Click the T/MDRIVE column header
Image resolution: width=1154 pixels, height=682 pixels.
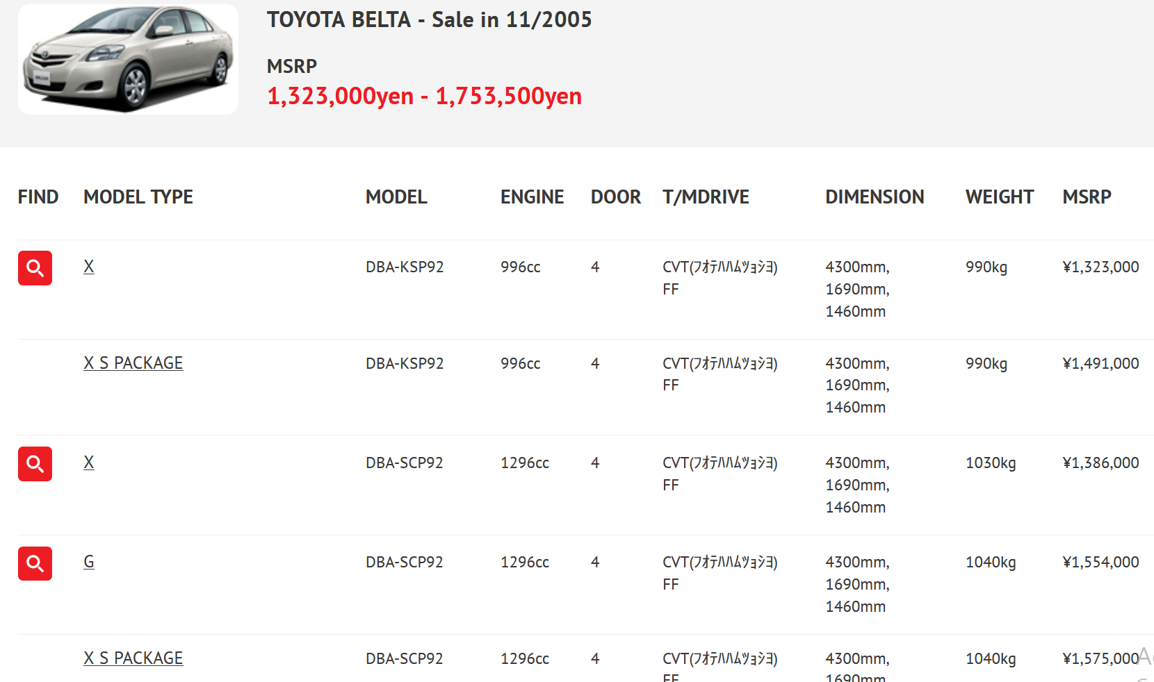click(x=706, y=197)
